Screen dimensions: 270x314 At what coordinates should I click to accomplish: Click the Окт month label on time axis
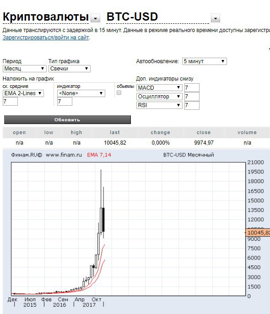pyautogui.click(x=96, y=299)
